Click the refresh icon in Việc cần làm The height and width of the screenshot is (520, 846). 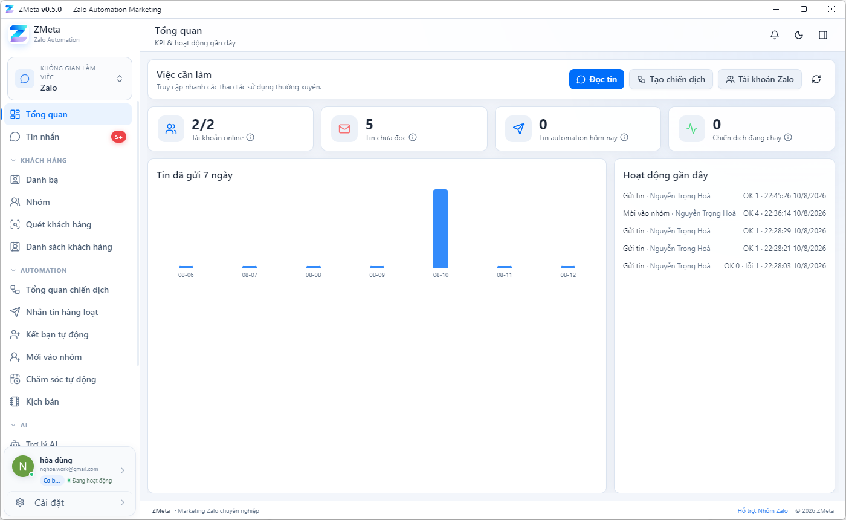click(x=816, y=79)
